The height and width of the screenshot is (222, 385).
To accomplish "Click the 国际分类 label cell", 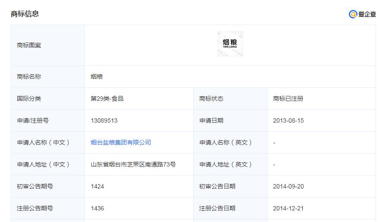I will tap(48, 99).
